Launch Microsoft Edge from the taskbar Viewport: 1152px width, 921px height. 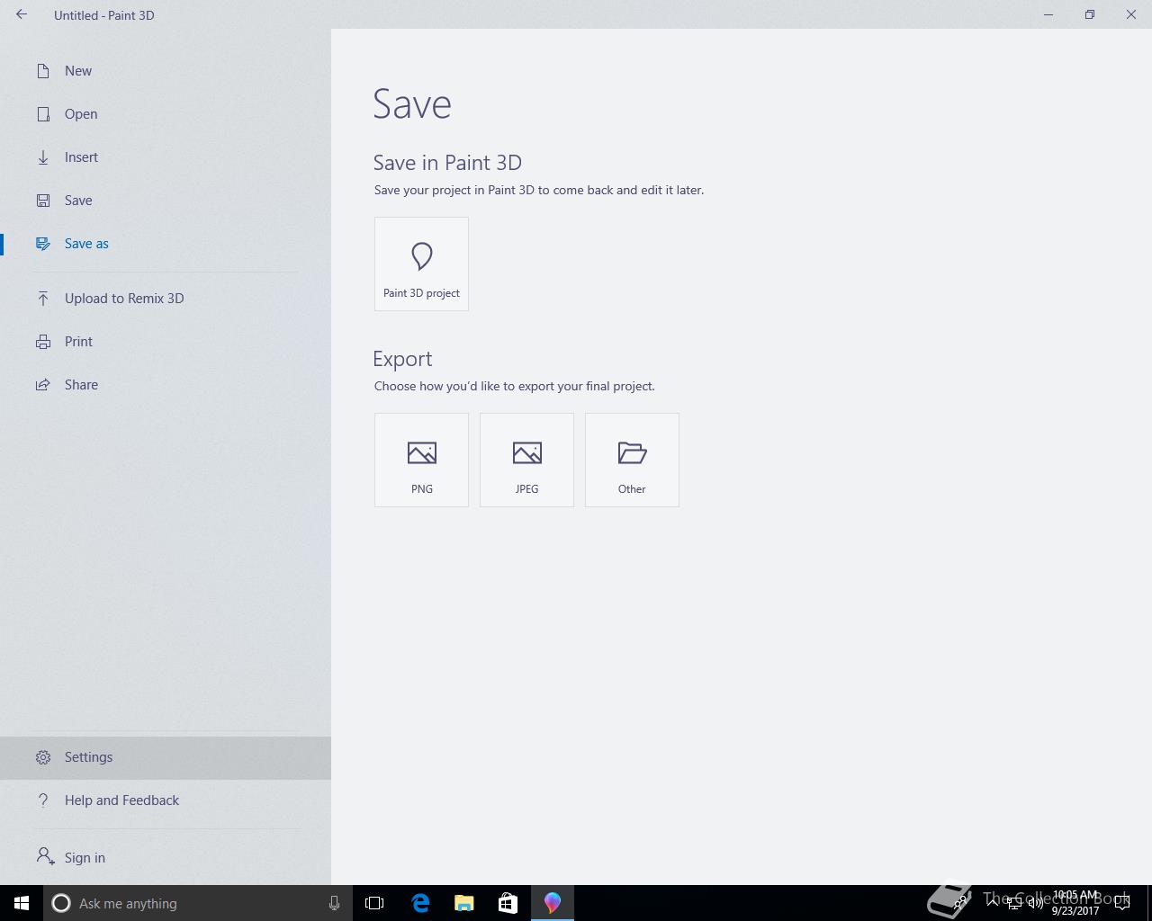[420, 903]
